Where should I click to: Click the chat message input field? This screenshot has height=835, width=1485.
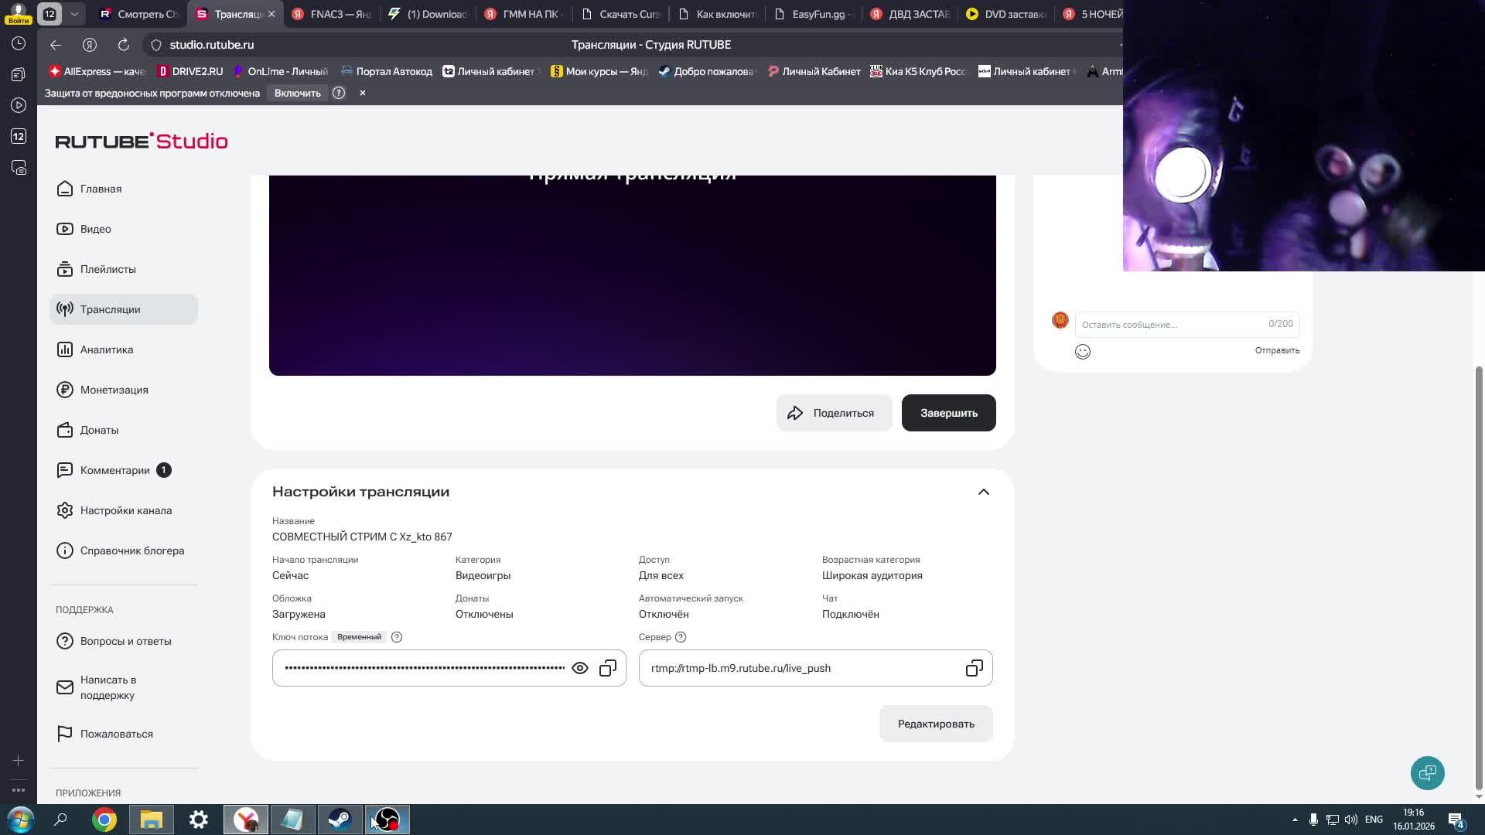click(1168, 324)
